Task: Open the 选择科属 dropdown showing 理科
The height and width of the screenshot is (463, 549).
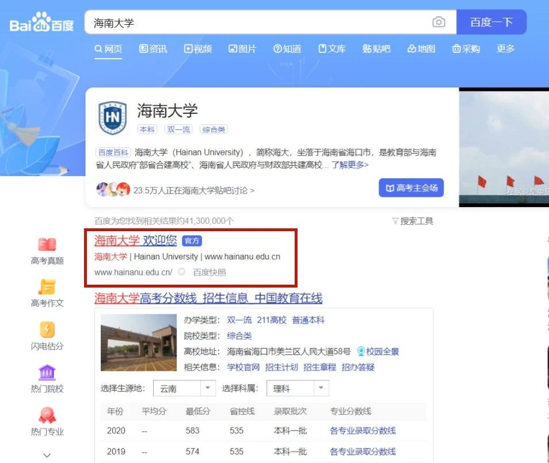Action: click(298, 388)
